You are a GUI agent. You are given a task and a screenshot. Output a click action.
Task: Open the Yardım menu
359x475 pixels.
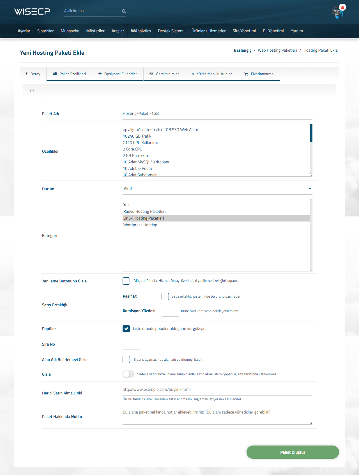(x=297, y=31)
